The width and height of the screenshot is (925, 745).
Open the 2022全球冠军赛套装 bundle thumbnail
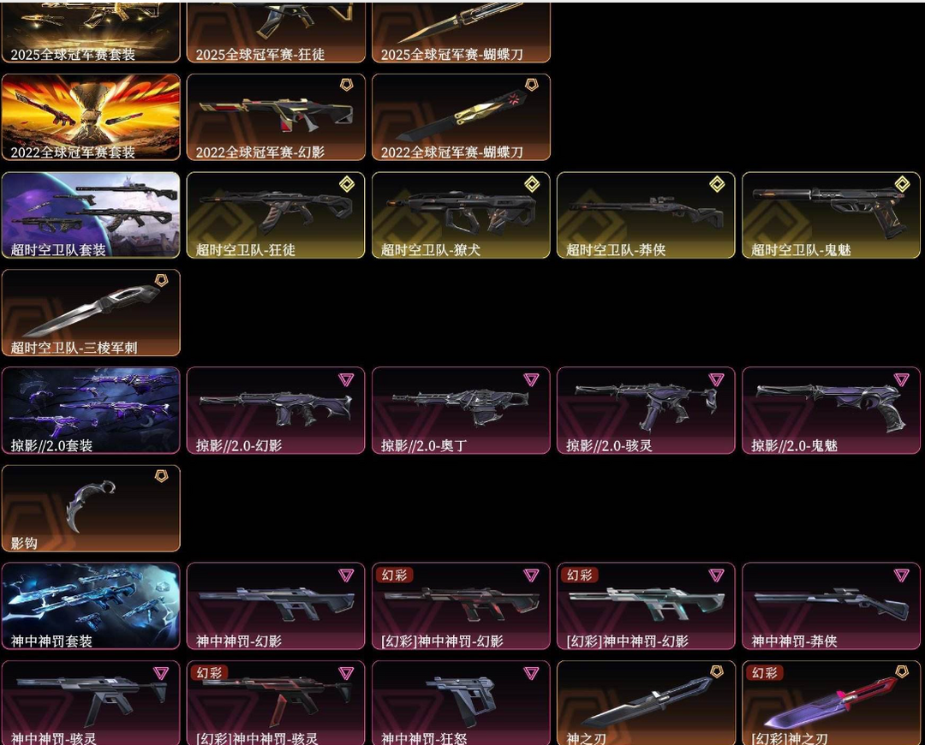pyautogui.click(x=91, y=117)
